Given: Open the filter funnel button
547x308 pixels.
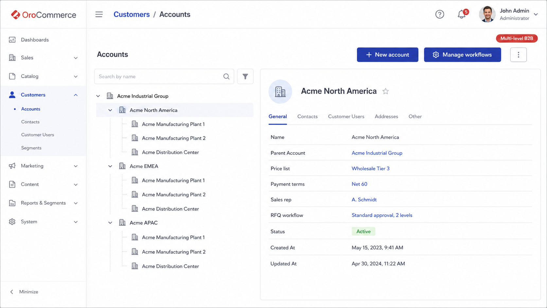Looking at the screenshot, I should point(245,76).
